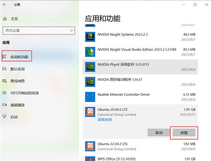Click the NVIDIA Nsight Systems app icon
The height and width of the screenshot is (161, 211).
coord(90,37)
